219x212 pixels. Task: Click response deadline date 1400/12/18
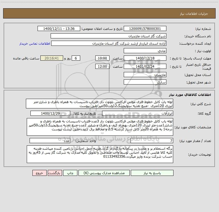(145, 58)
